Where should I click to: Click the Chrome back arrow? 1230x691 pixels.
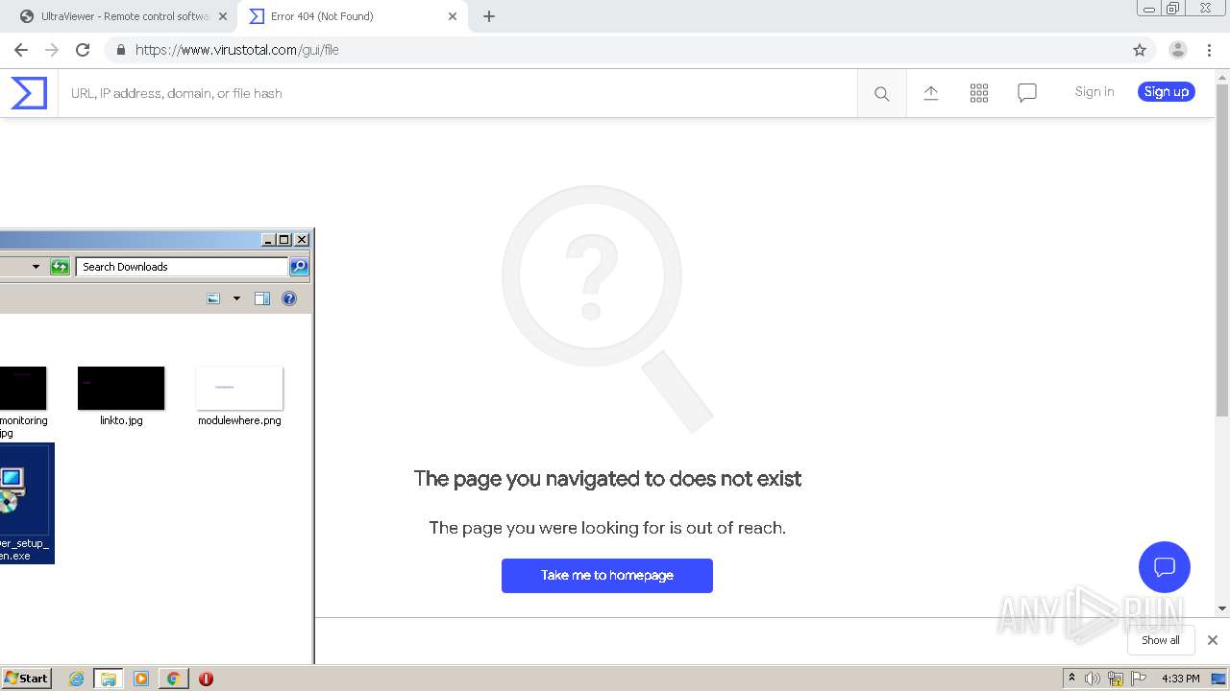(21, 50)
